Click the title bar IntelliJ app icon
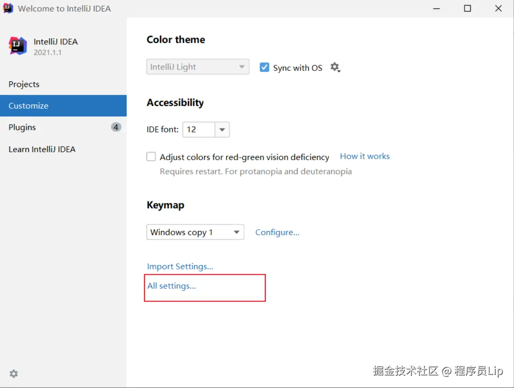 8,8
